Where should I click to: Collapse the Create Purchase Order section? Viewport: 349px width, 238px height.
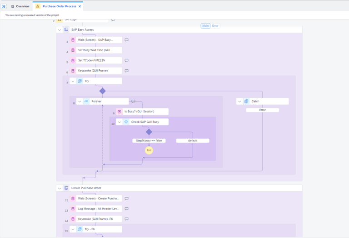coord(60,188)
